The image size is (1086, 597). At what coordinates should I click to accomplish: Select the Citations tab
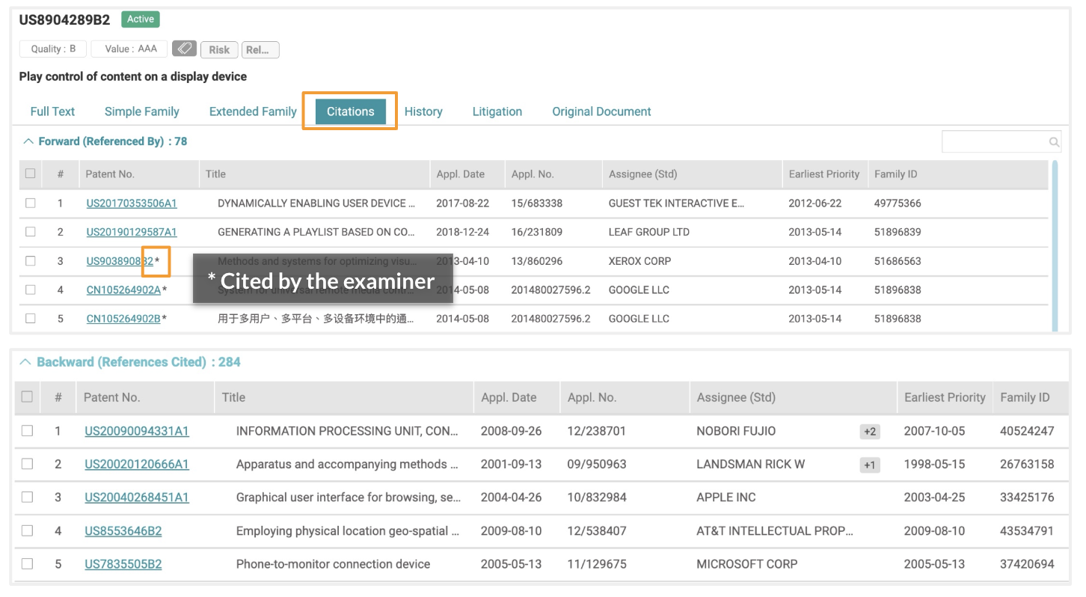(x=350, y=111)
